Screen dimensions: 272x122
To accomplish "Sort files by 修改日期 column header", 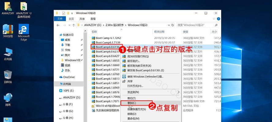I will pyautogui.click(x=159, y=32).
